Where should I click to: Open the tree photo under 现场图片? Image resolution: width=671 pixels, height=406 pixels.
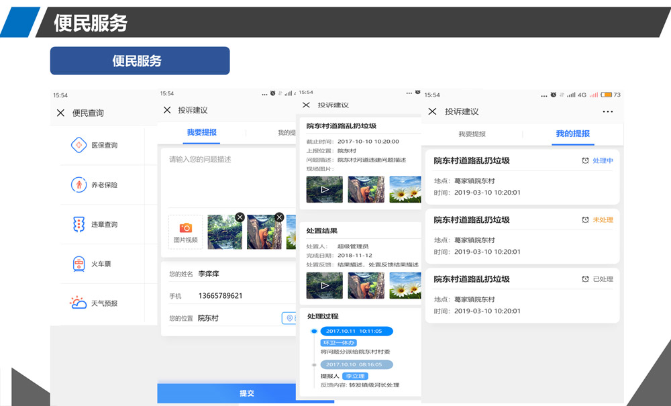(366, 189)
